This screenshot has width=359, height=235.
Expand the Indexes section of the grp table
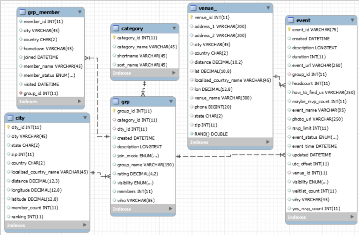pos(170,209)
